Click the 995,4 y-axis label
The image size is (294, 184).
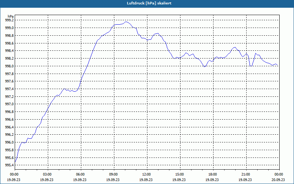9,165
